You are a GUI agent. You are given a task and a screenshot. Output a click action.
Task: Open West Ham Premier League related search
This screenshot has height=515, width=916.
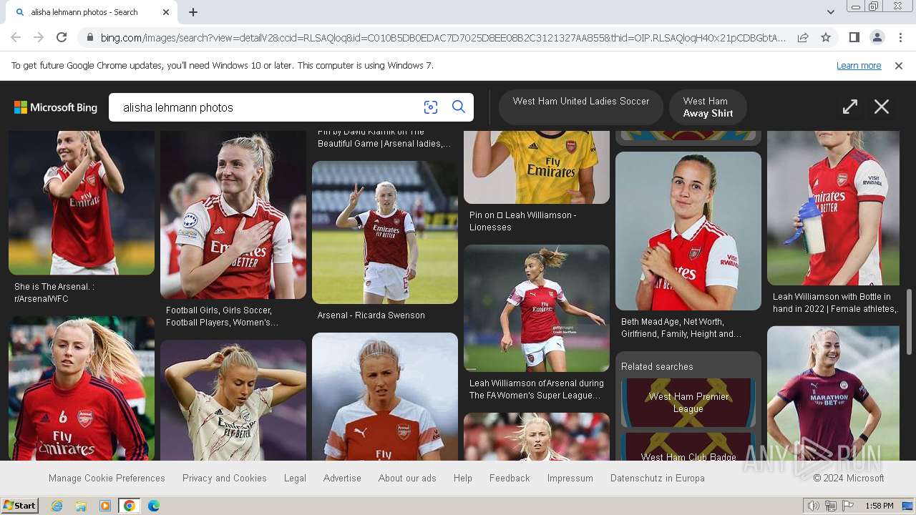point(688,403)
